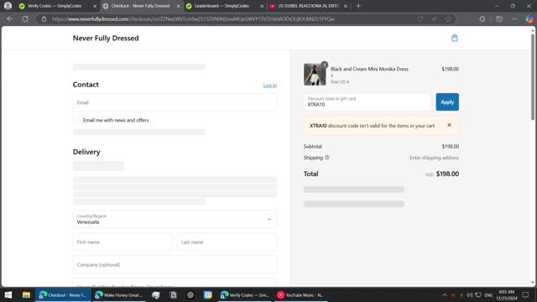The image size is (537, 302).
Task: View site information lock icon
Action: click(x=44, y=18)
